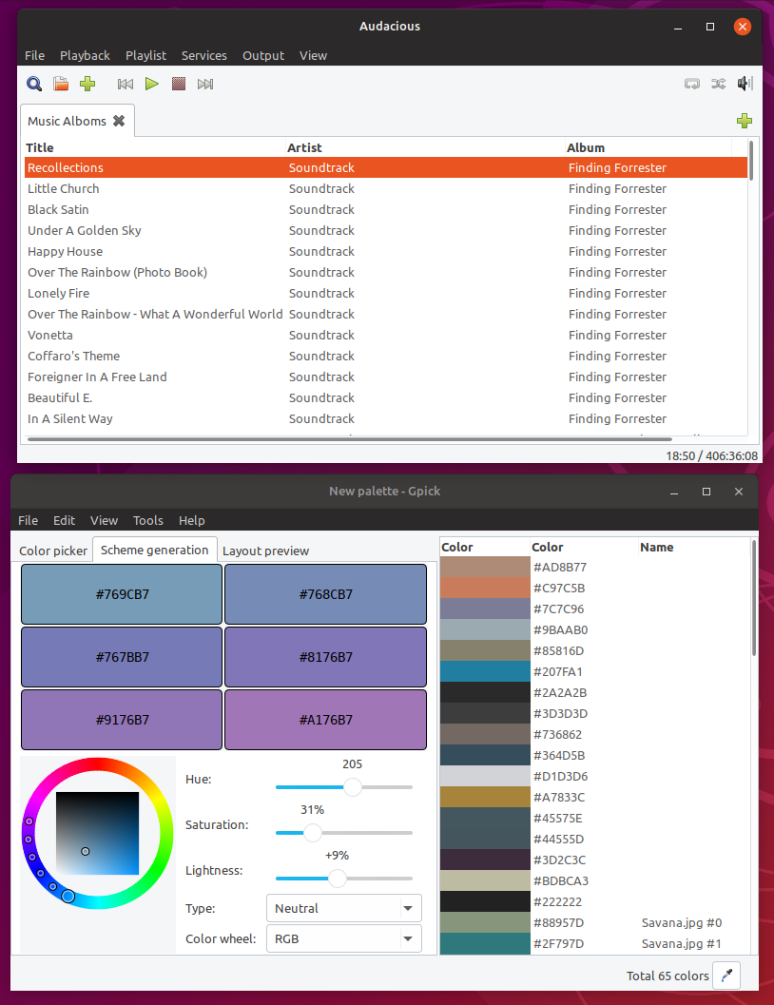Select the track Under A Golden Sky

point(386,230)
